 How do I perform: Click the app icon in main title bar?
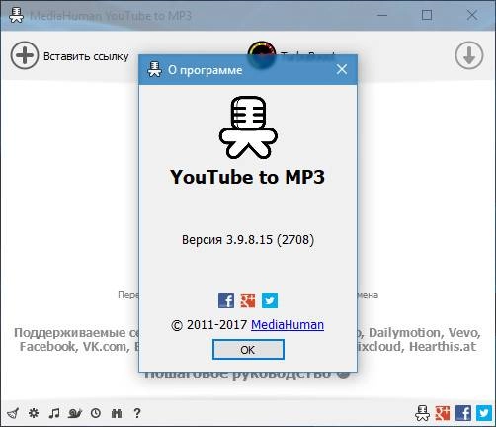tap(16, 15)
